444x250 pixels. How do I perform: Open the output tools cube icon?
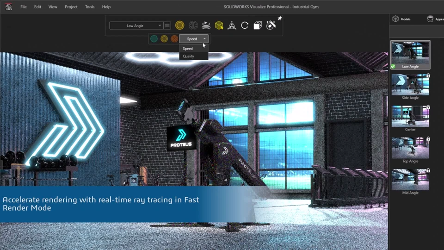pyautogui.click(x=258, y=25)
